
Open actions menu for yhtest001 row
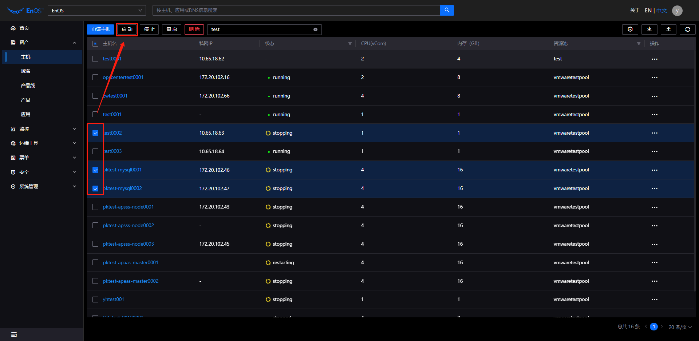coord(654,300)
